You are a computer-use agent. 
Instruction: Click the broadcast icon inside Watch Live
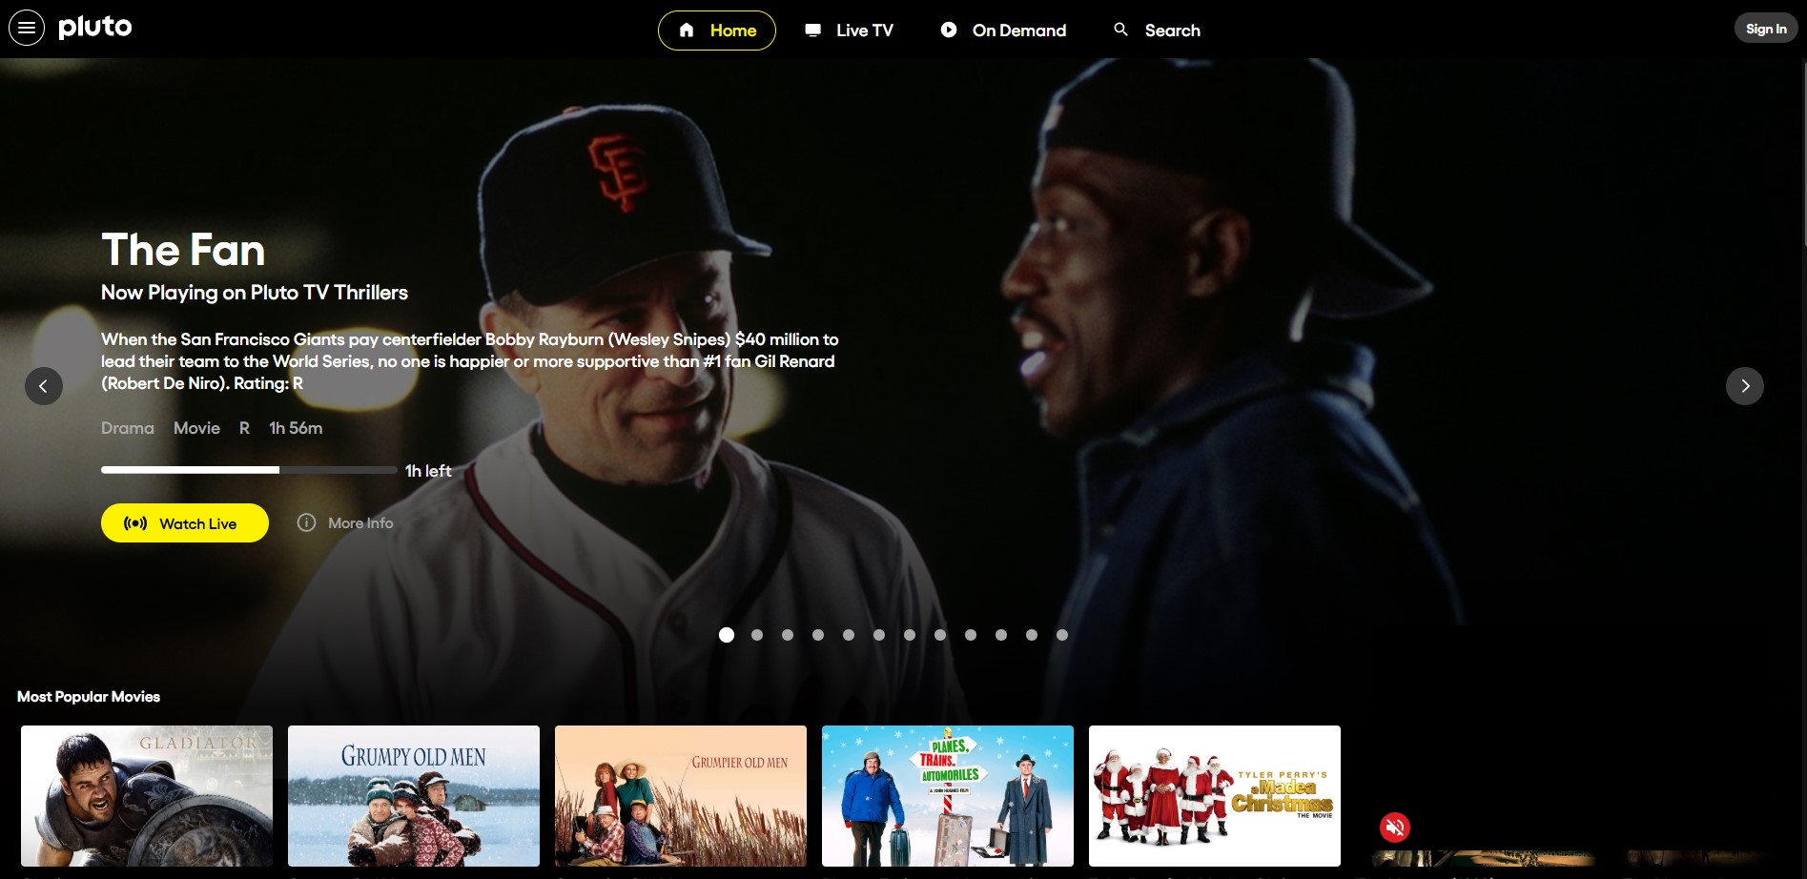point(136,522)
